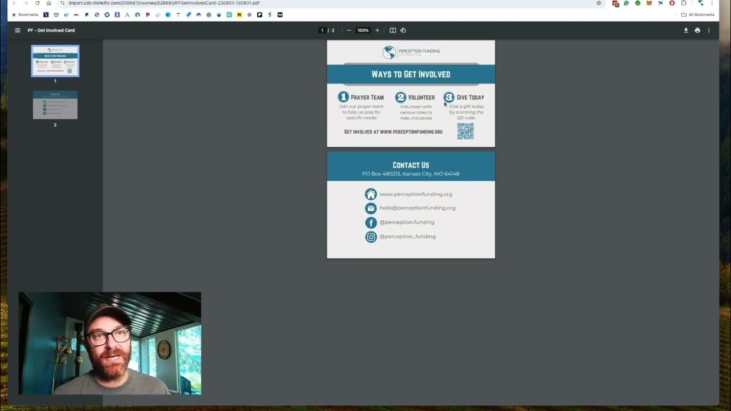
Task: Open the PayPal bookmark
Action: pyautogui.click(x=87, y=15)
